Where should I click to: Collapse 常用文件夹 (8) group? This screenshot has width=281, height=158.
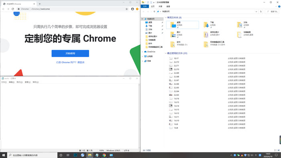(165, 18)
